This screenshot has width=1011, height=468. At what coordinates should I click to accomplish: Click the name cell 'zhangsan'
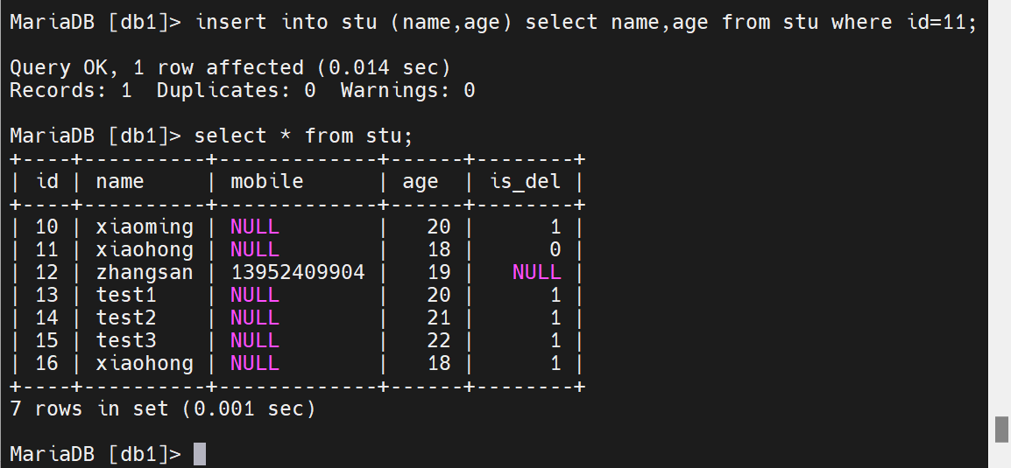145,272
